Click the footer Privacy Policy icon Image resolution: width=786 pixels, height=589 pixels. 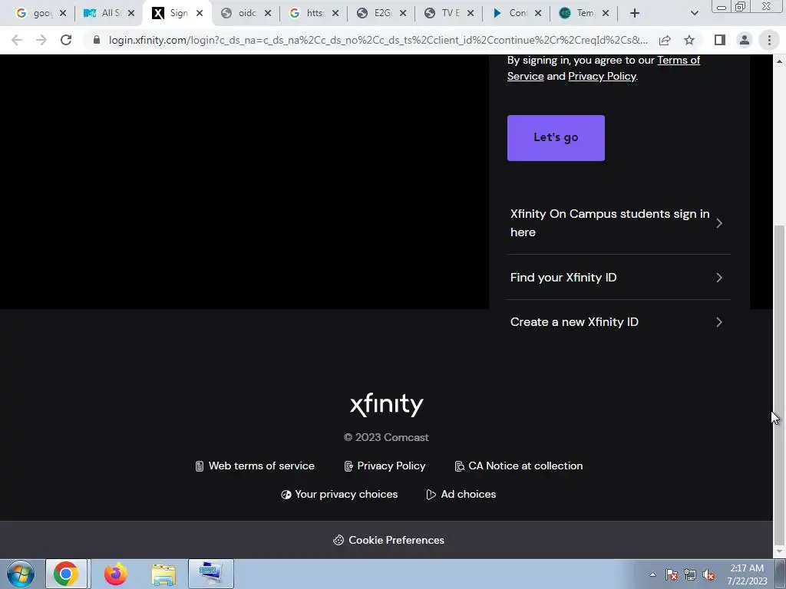click(348, 466)
